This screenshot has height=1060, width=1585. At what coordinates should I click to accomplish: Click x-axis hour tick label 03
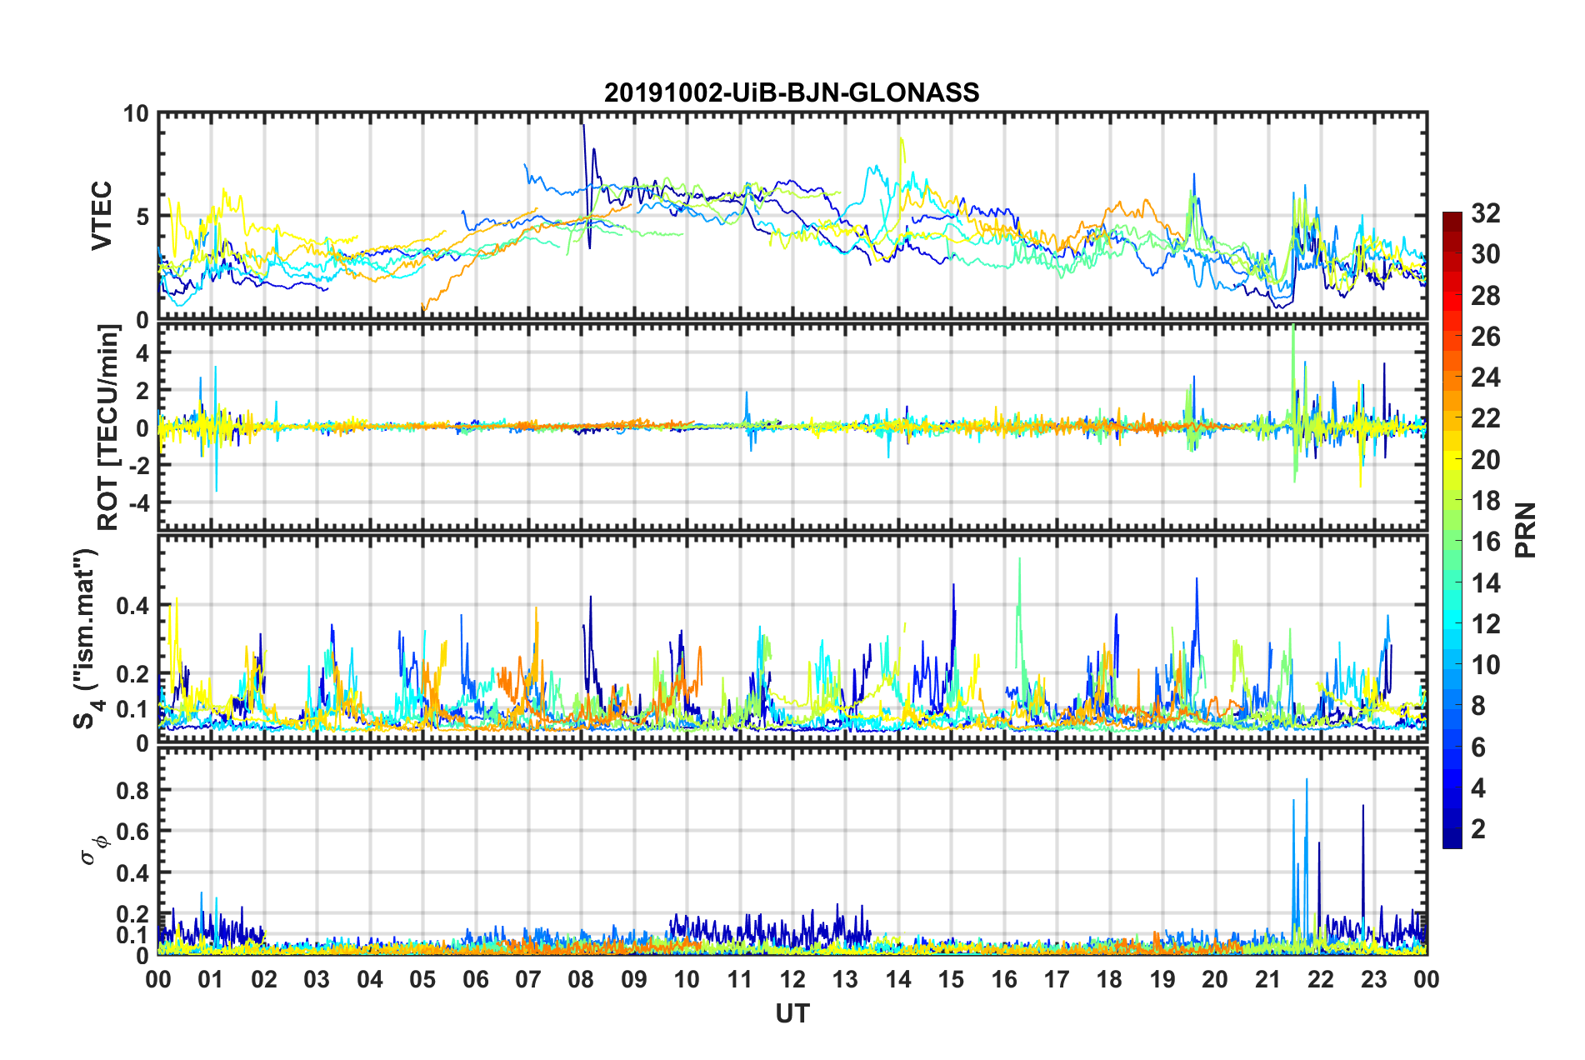[317, 979]
